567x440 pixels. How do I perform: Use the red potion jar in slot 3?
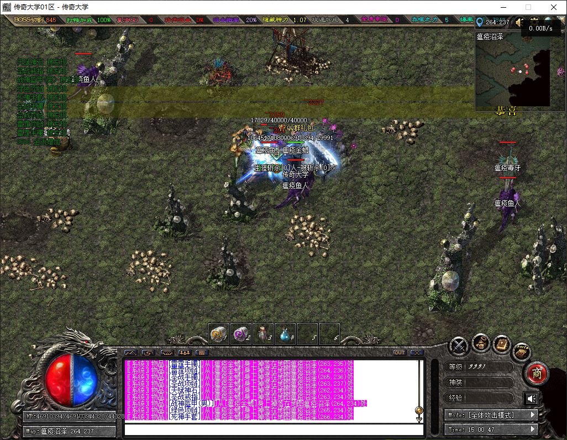point(263,334)
